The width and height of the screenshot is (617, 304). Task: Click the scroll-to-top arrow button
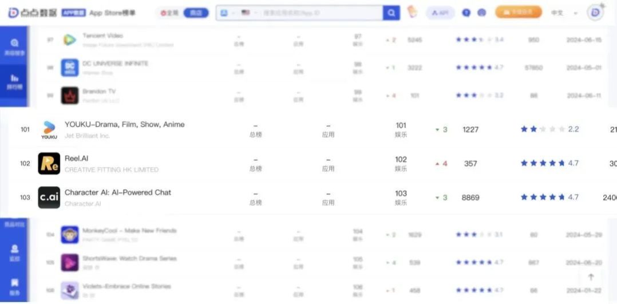point(591,277)
